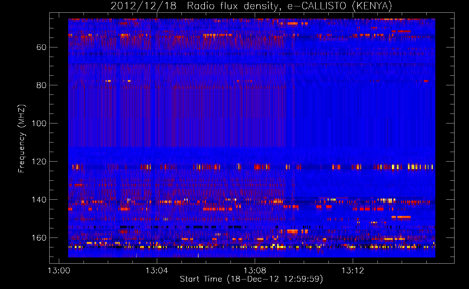Click the 160 frequency tick label
The image size is (469, 289).
[39, 238]
